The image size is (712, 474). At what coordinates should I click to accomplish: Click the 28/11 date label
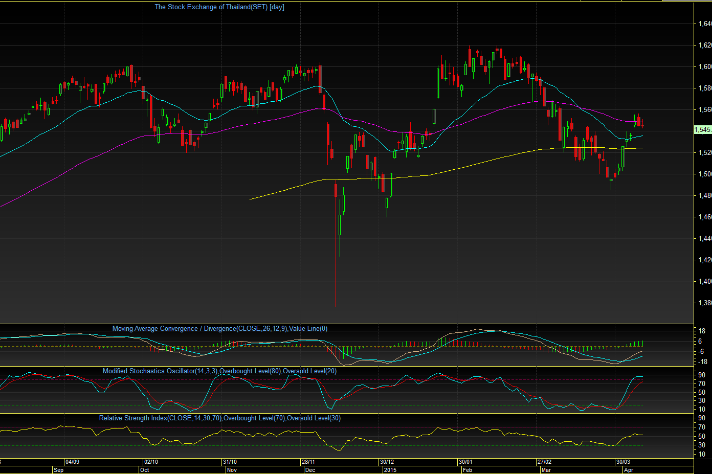click(308, 462)
